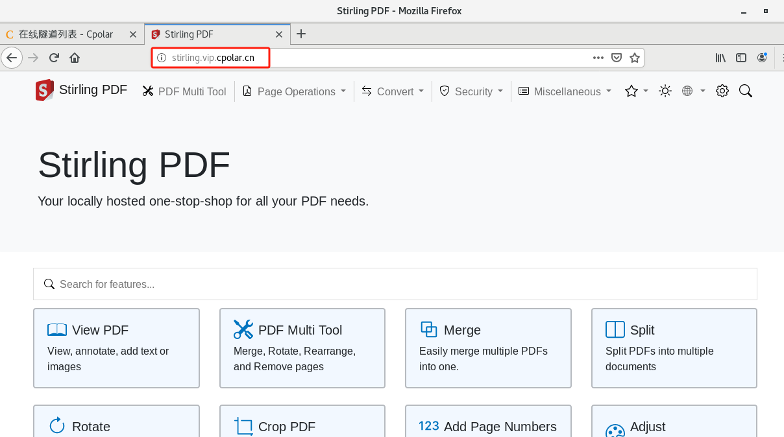Click the Search for features field
Screen dimensions: 784x437
point(395,284)
